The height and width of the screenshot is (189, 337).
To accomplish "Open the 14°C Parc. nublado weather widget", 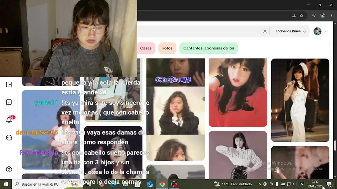I will pos(233,184).
